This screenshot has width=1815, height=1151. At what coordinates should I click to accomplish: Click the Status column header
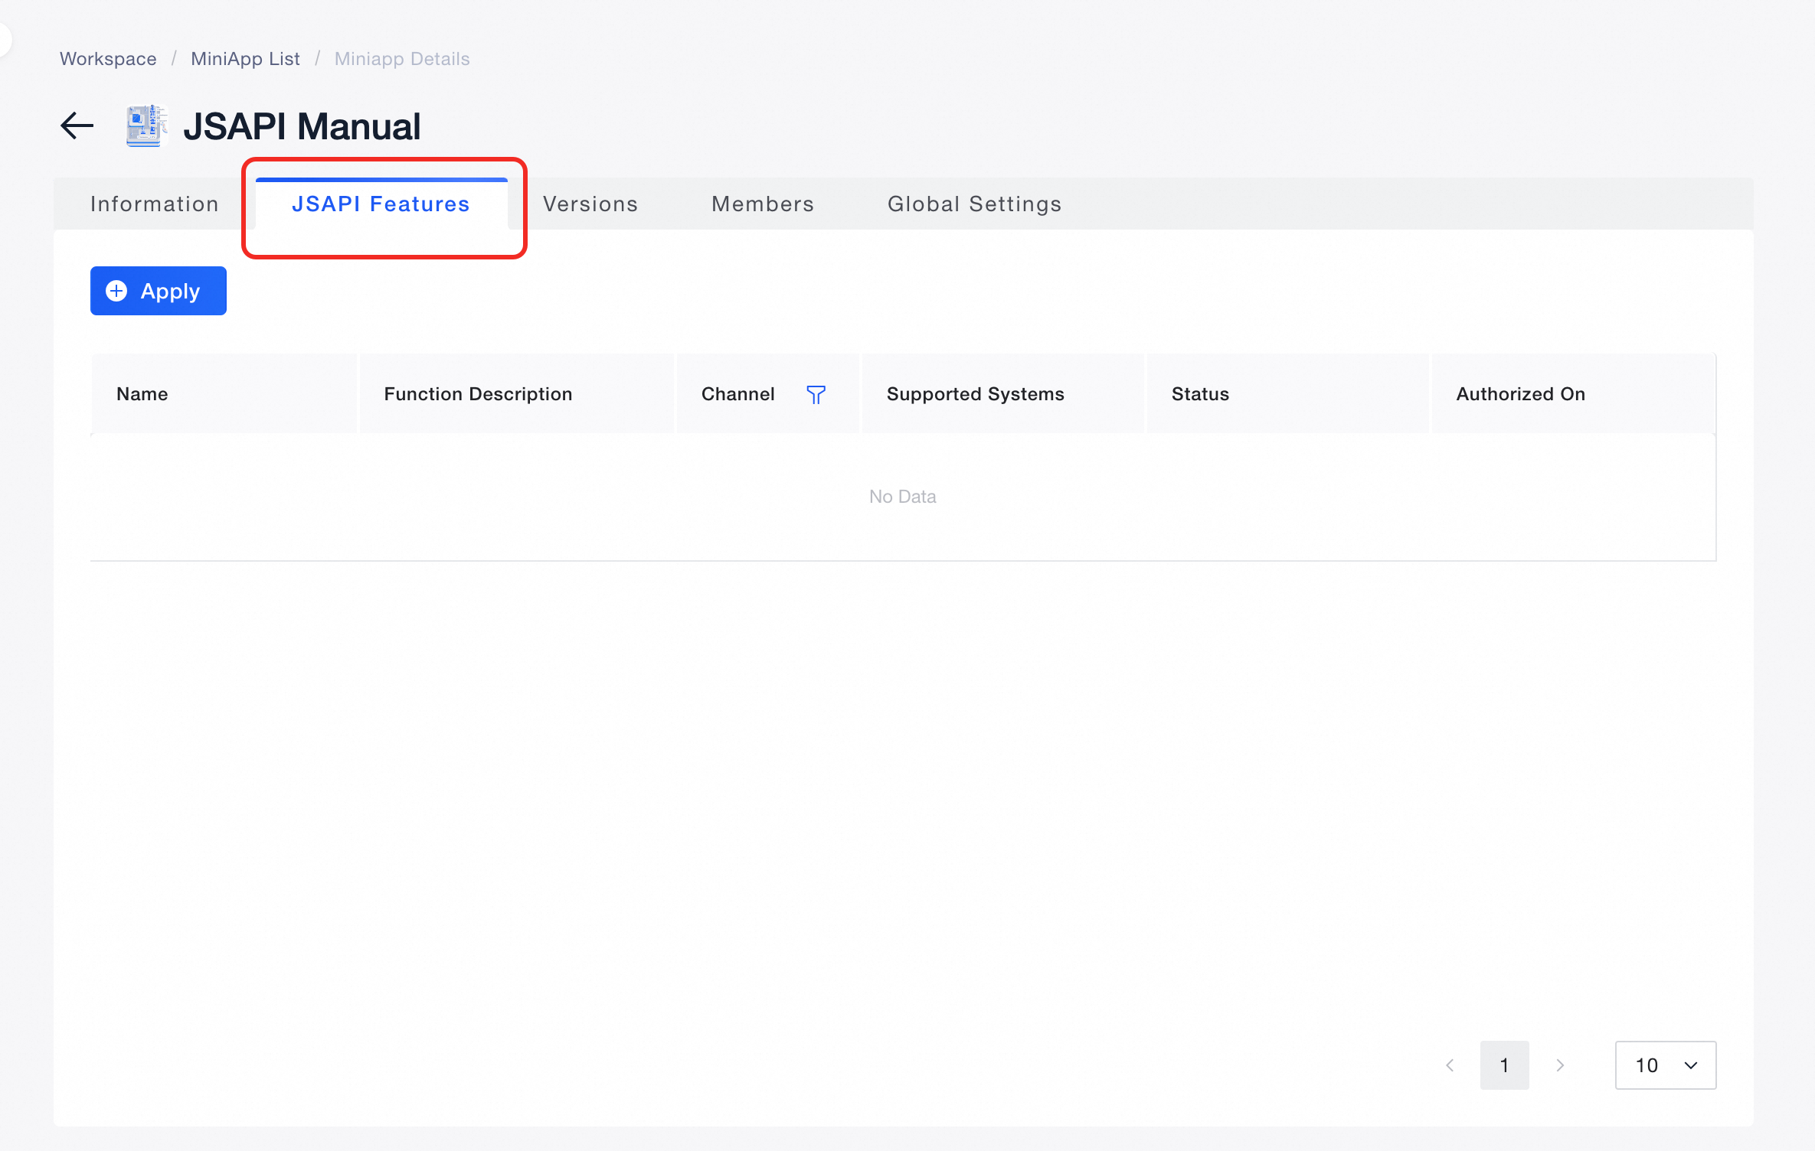(1200, 394)
